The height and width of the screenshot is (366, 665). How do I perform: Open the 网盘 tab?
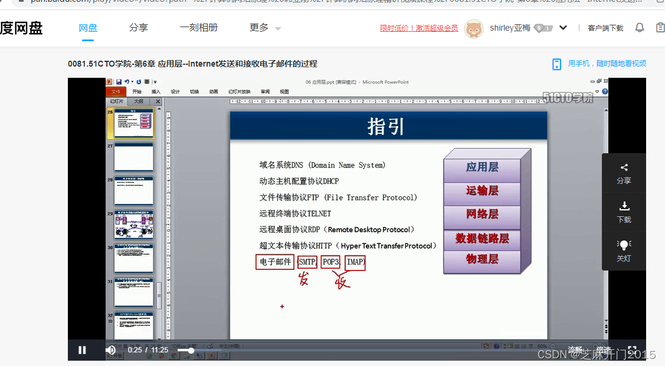[x=88, y=28]
